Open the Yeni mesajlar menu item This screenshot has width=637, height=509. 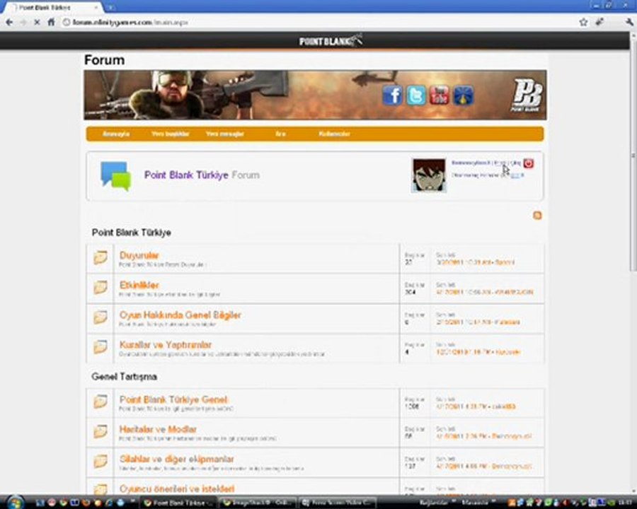tap(224, 134)
